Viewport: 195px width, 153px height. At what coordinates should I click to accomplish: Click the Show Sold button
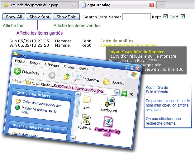tap(66, 17)
